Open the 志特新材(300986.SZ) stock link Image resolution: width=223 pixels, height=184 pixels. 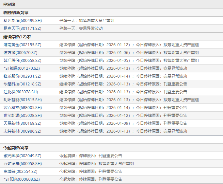(22, 131)
